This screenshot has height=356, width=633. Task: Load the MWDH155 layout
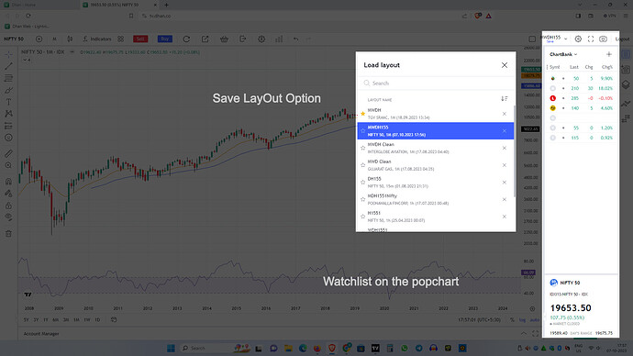coord(435,131)
